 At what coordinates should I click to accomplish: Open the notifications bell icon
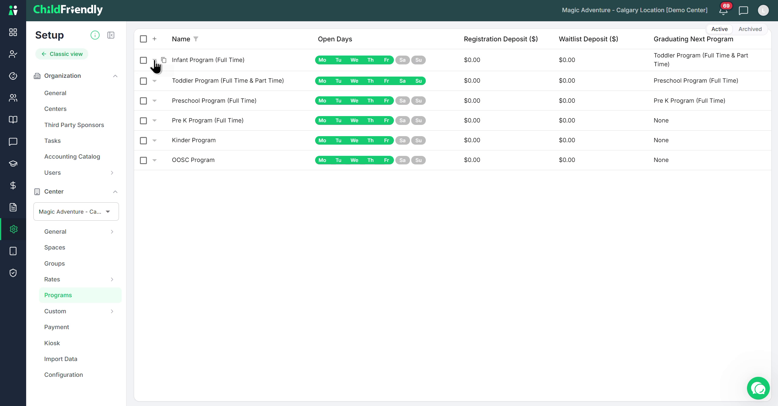723,11
